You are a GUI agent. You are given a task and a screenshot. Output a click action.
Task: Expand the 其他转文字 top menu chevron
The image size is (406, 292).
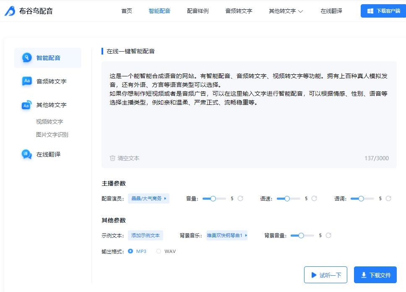pyautogui.click(x=301, y=11)
